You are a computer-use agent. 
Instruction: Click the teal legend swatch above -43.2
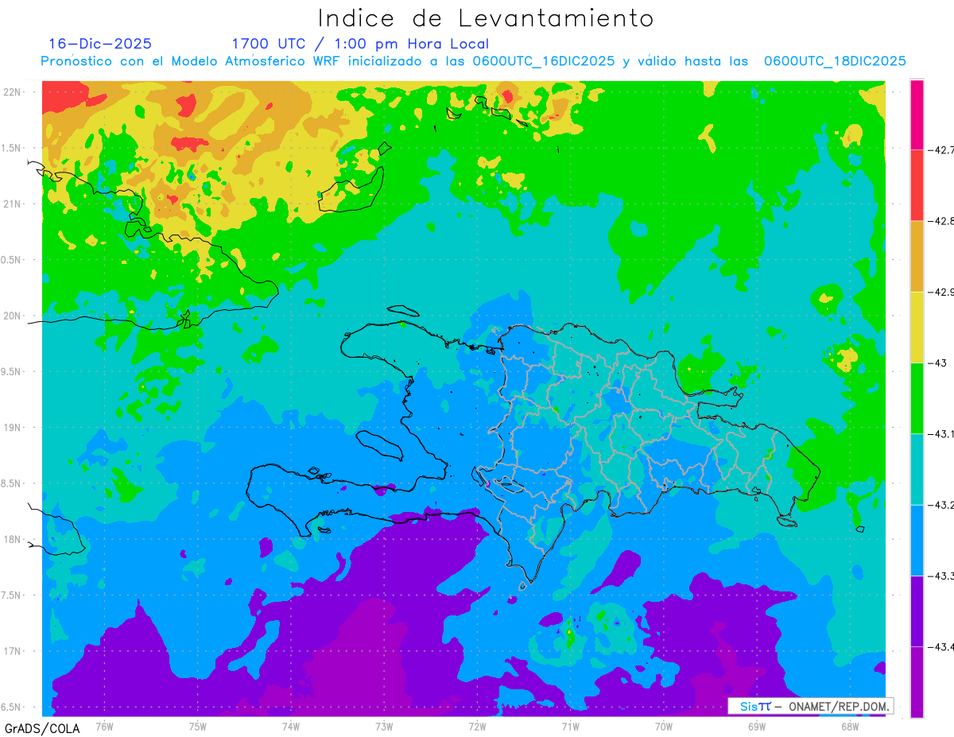click(x=917, y=469)
